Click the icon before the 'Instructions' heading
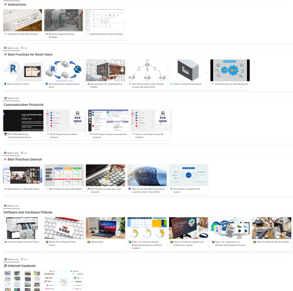This screenshot has width=293, height=291. coord(5,4)
